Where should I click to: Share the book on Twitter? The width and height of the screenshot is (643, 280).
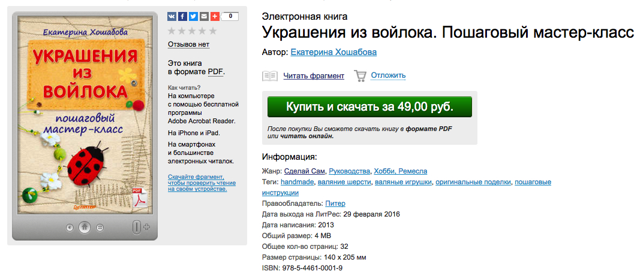(x=193, y=17)
